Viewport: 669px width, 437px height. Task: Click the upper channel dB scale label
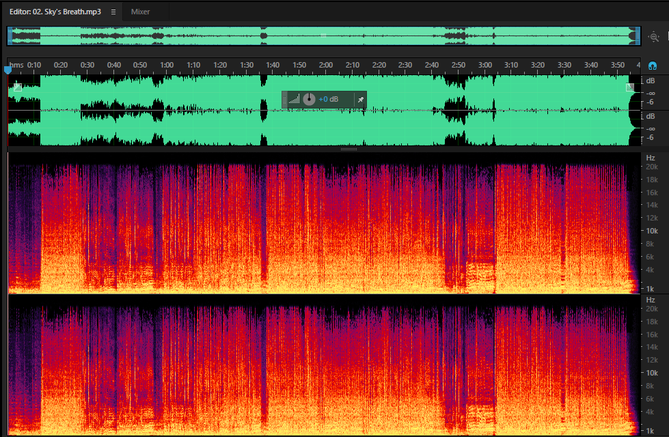[x=651, y=81]
